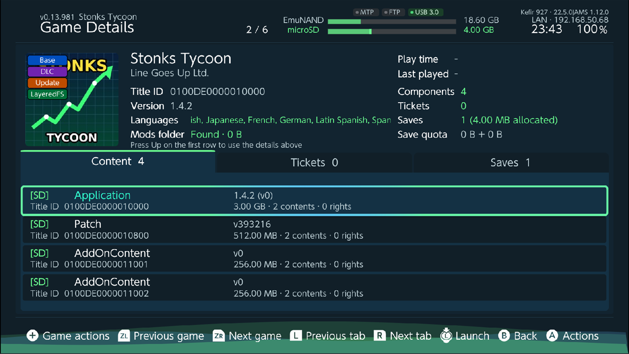
Task: Click the A Actions icon
Action: point(552,336)
